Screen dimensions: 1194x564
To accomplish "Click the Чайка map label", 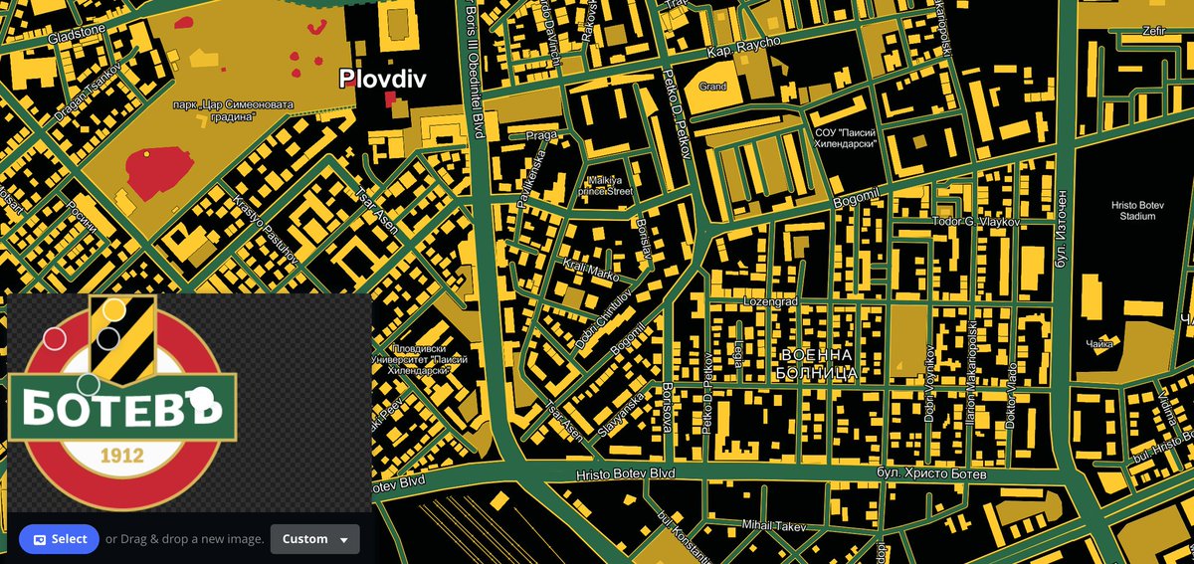I will click(x=1098, y=344).
